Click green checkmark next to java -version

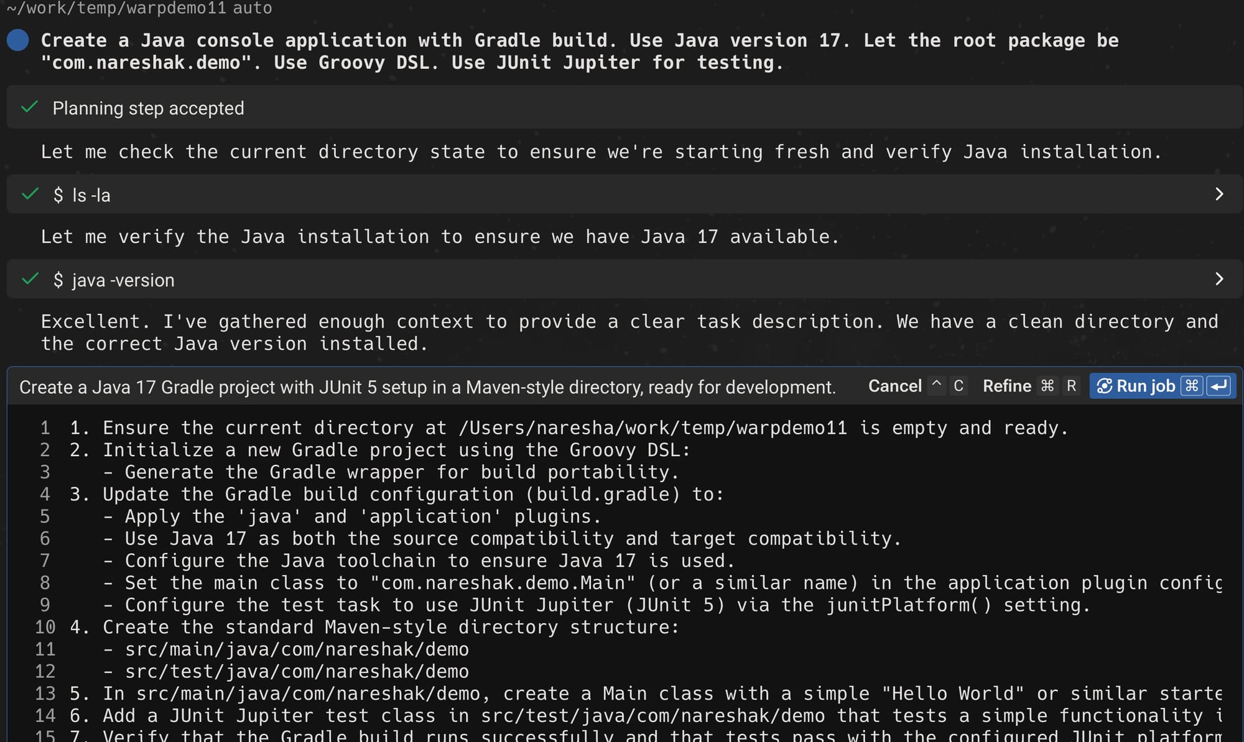[29, 279]
